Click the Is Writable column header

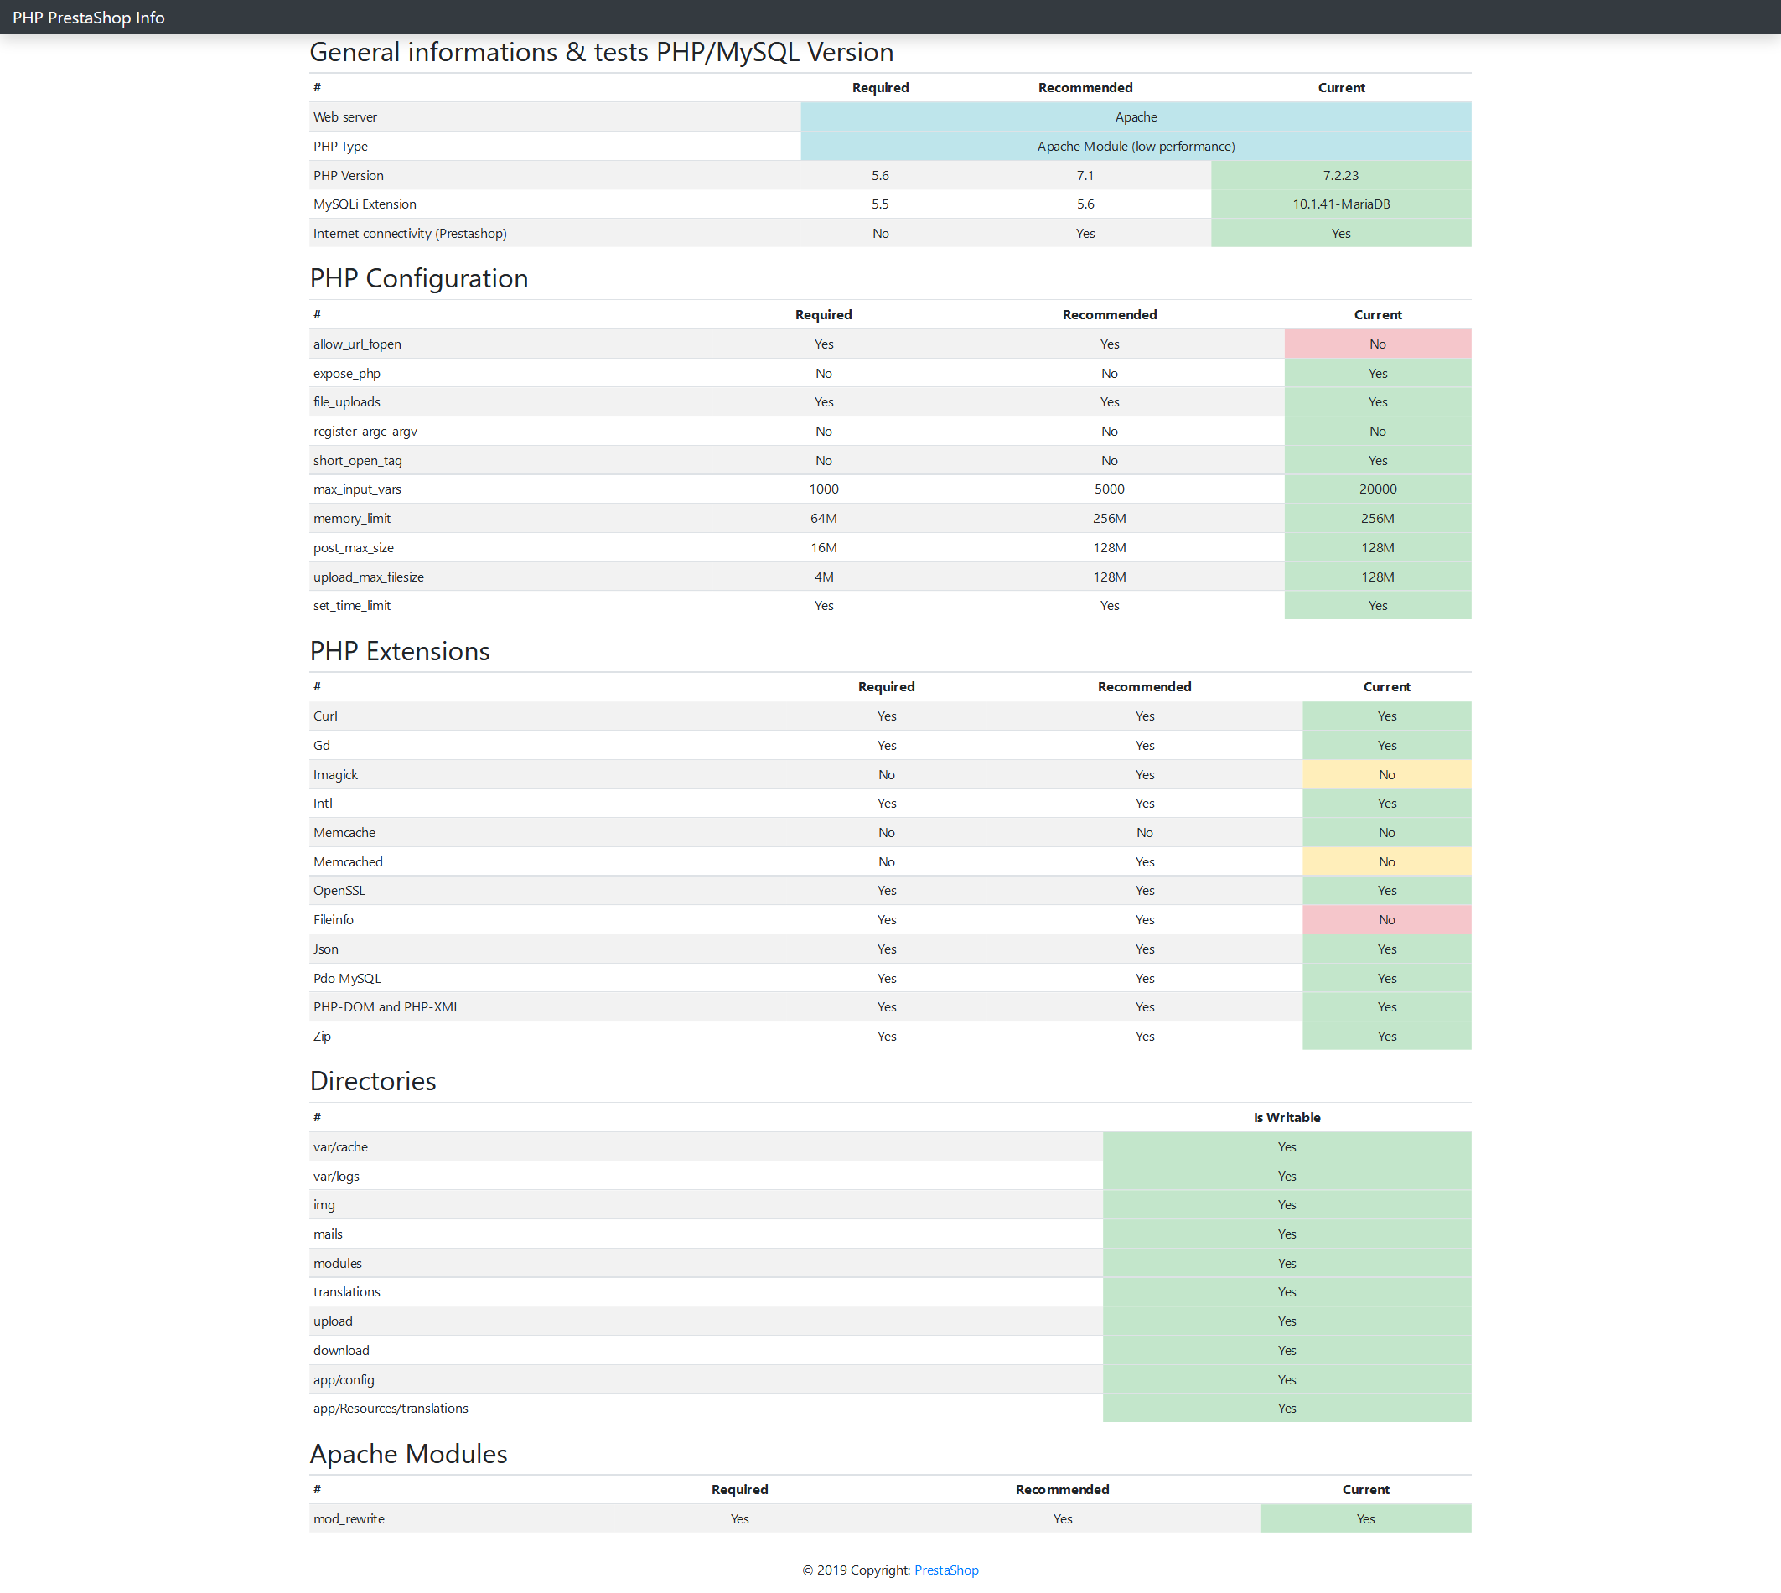(x=1287, y=1117)
